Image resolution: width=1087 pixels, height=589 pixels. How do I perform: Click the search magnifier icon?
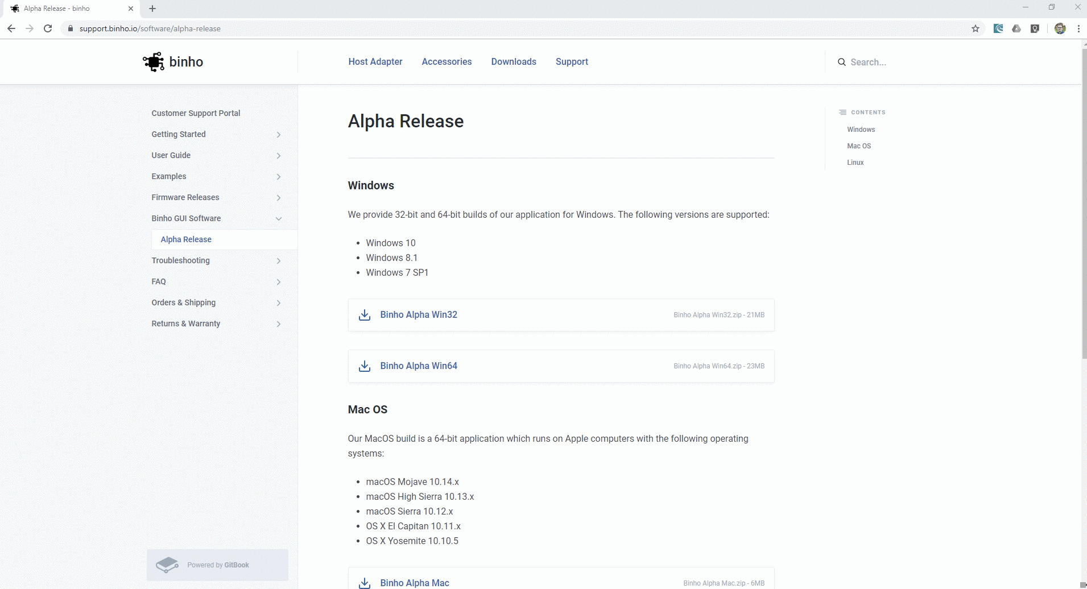pos(841,62)
